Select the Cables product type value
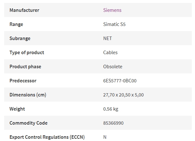The width and height of the screenshot is (195, 141). coord(110,53)
